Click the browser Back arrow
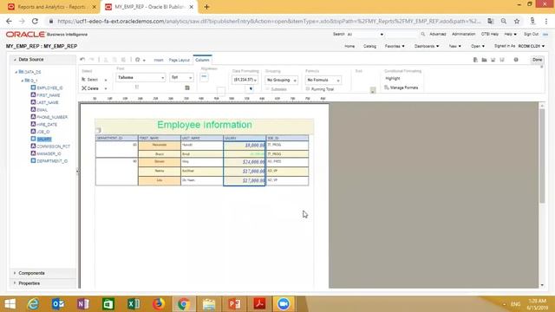Image resolution: width=555 pixels, height=312 pixels. pyautogui.click(x=10, y=21)
